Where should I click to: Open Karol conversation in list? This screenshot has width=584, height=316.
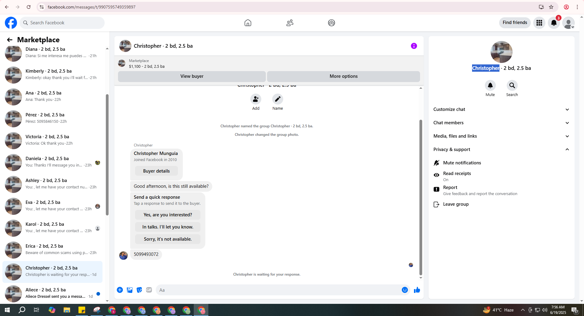[x=52, y=228]
